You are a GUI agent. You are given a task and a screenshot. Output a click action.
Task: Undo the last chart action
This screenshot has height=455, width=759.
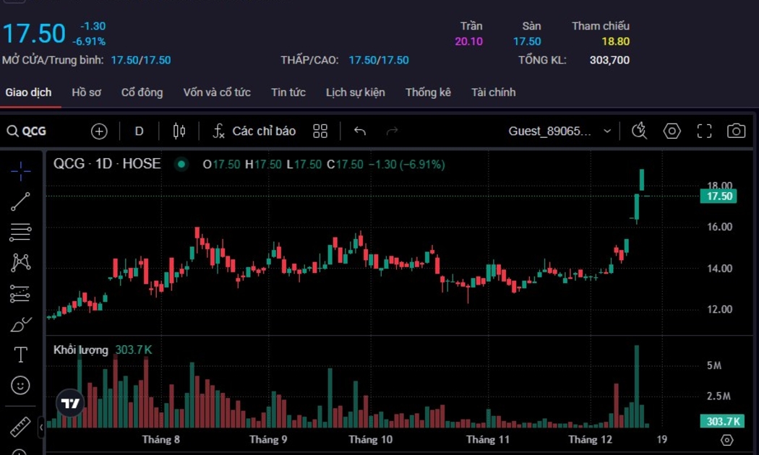click(360, 131)
